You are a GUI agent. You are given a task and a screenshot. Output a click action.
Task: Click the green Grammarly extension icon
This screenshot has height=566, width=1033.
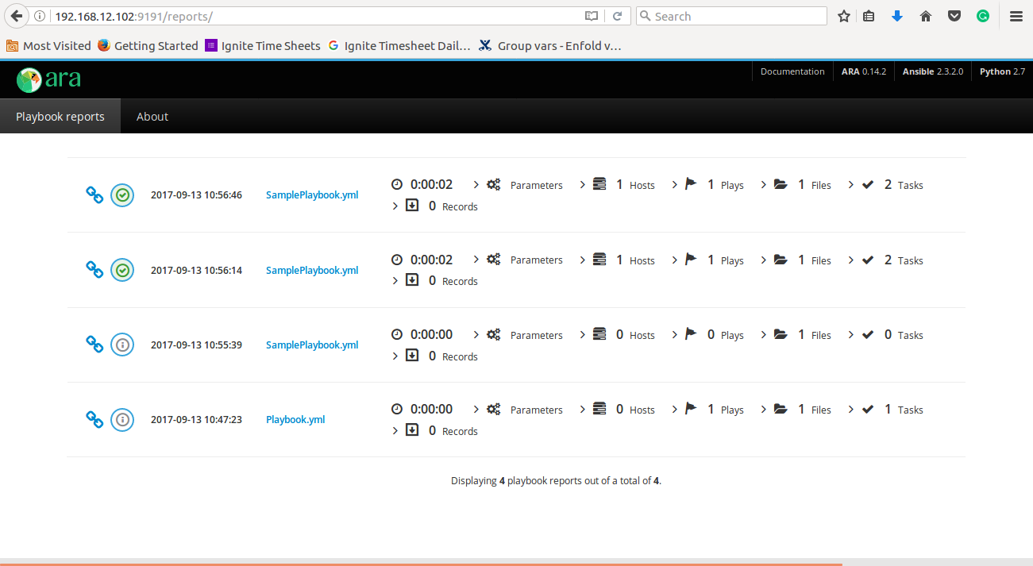(x=983, y=16)
